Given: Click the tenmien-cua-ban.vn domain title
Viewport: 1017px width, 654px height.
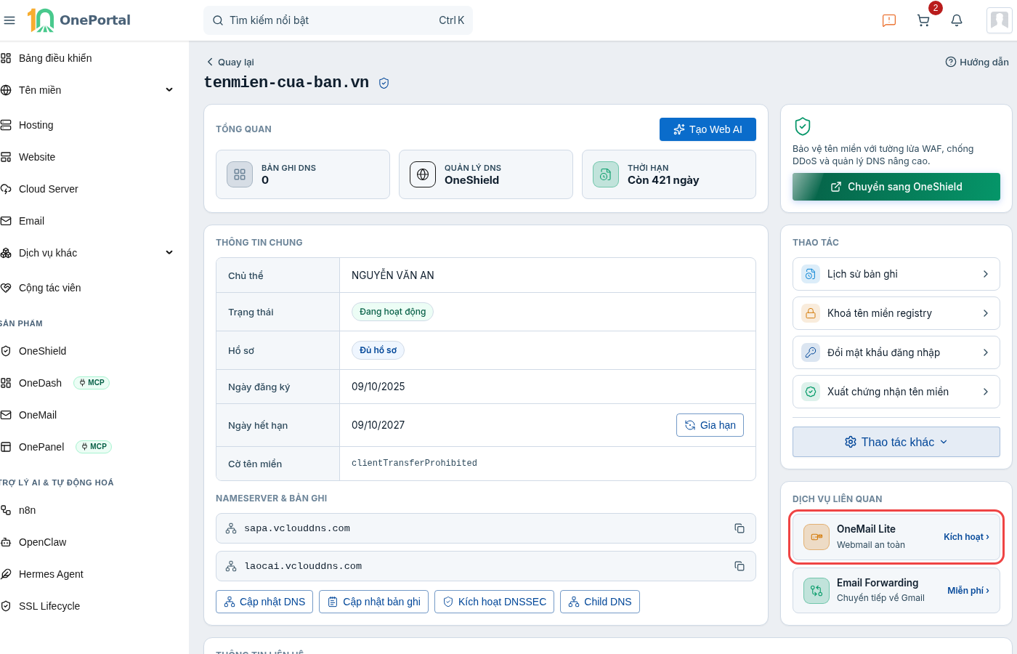Looking at the screenshot, I should tap(286, 83).
